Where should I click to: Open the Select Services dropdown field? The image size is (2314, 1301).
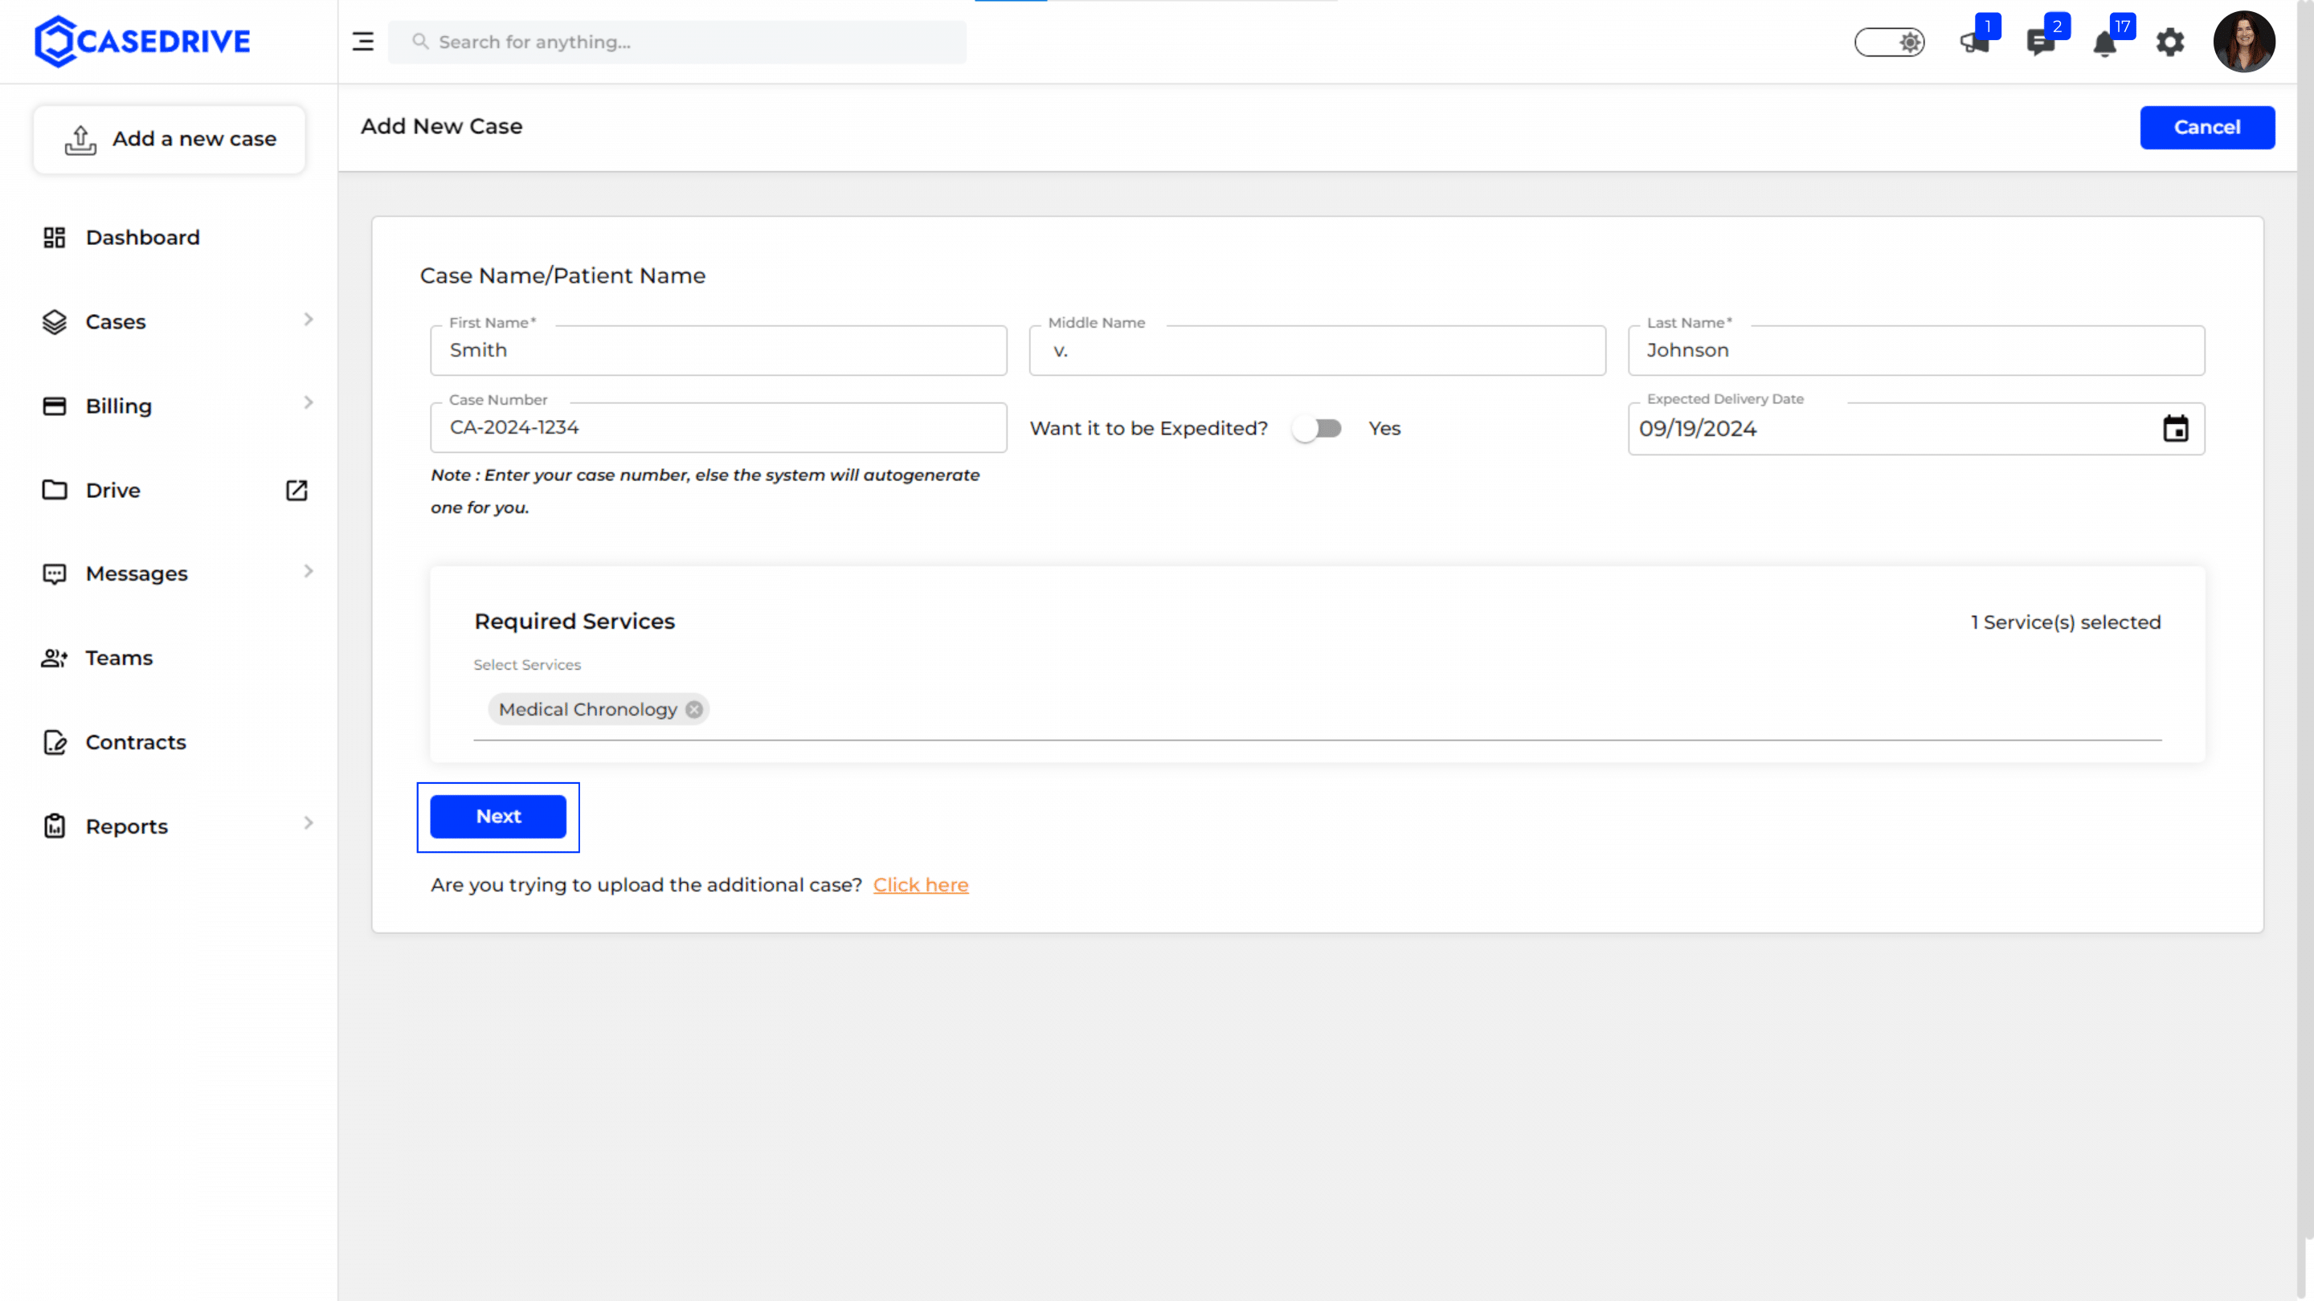coord(1317,709)
